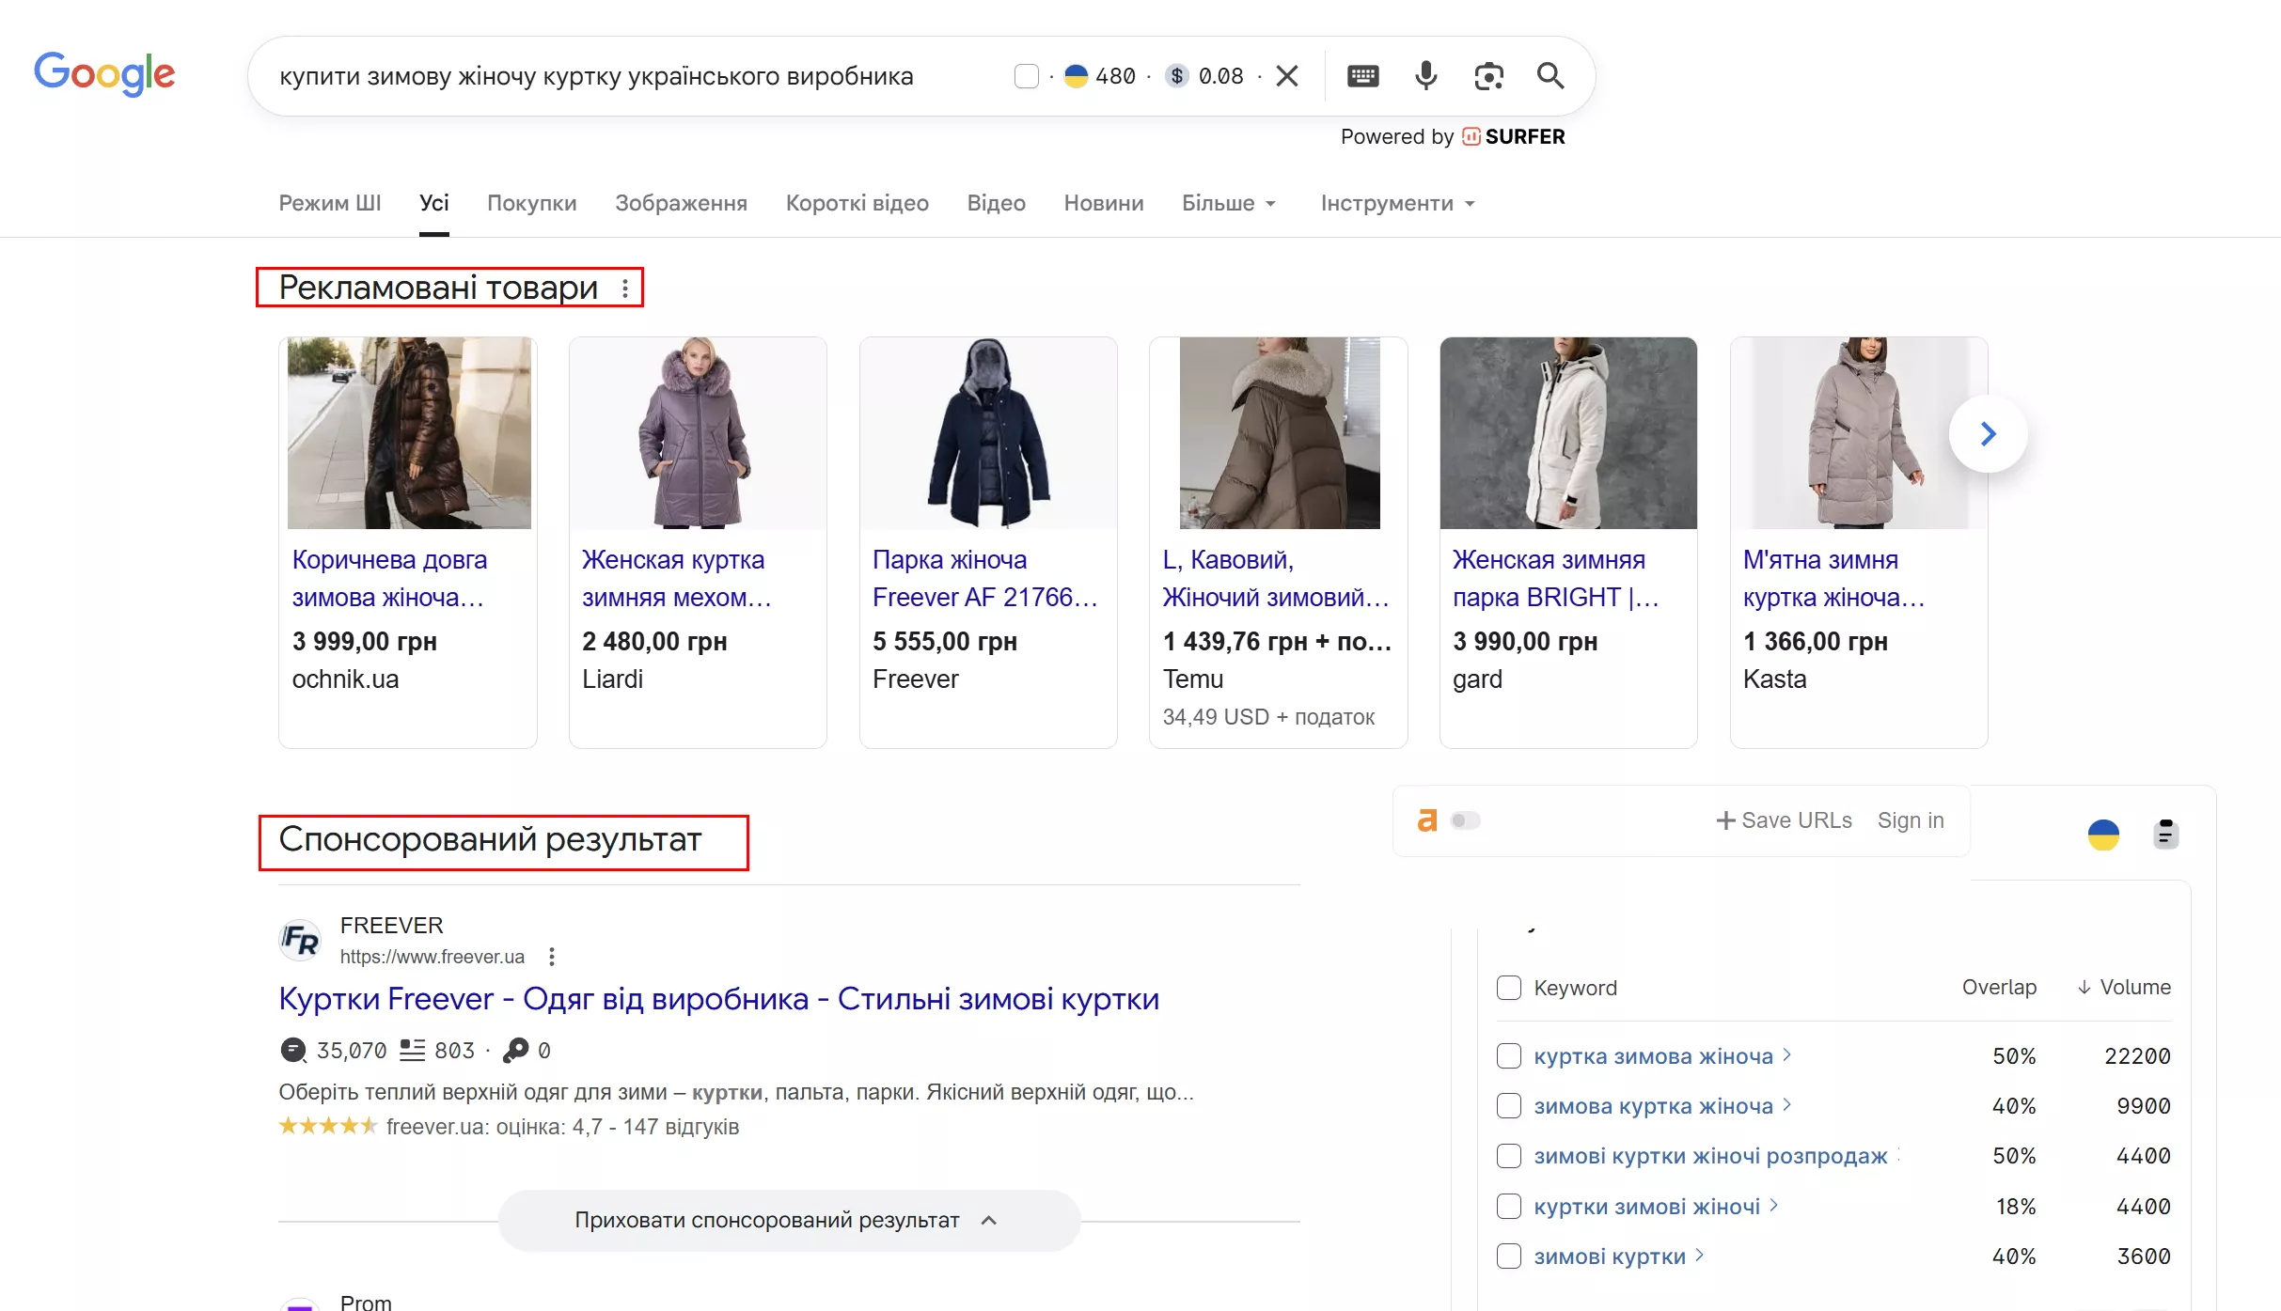Click the voice search microphone icon
The height and width of the screenshot is (1311, 2281).
point(1425,76)
